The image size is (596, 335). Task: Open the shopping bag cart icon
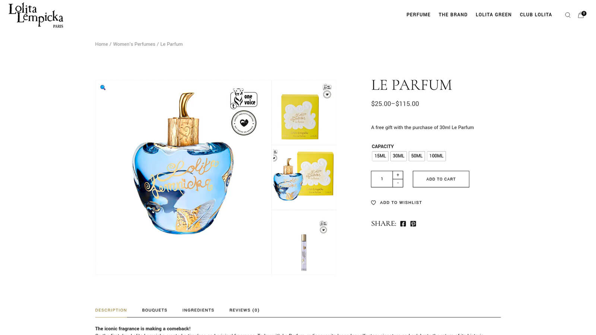pyautogui.click(x=581, y=15)
